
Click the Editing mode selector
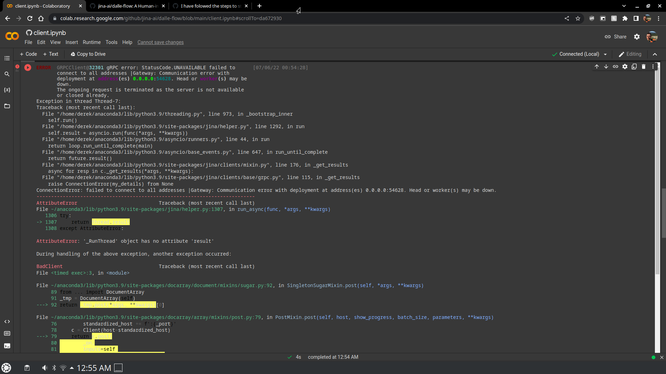tap(630, 54)
